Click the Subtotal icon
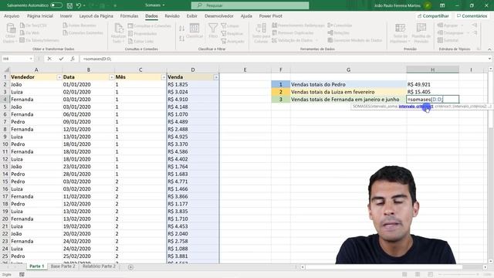 (x=441, y=40)
